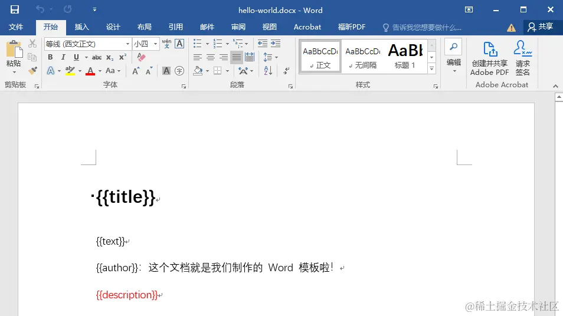This screenshot has width=563, height=316.
Task: Apply numbered list
Action: tap(218, 44)
